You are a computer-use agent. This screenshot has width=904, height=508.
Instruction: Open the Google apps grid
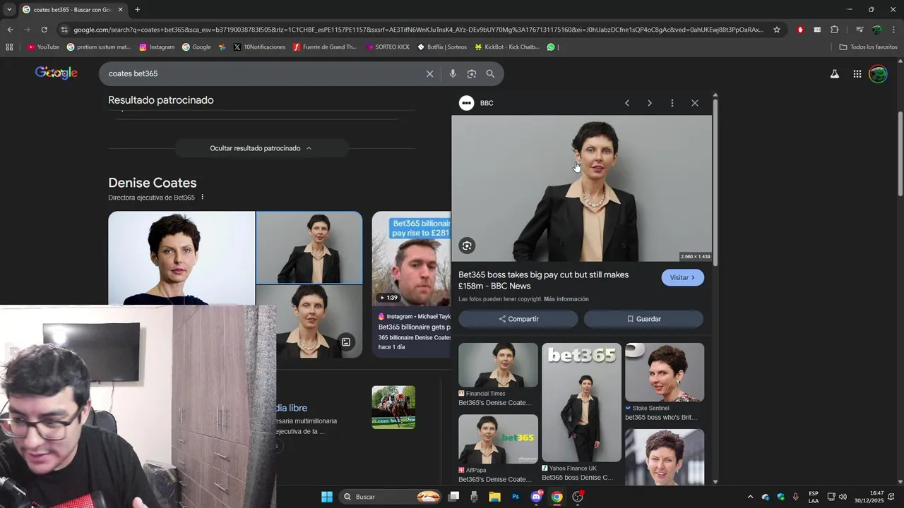pyautogui.click(x=857, y=73)
